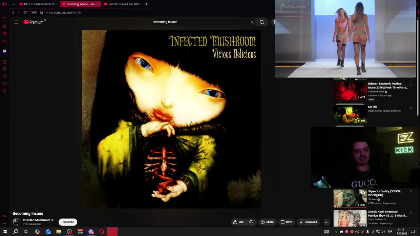Viewport: 420px width, 236px height.
Task: Open Windows taskbar search
Action: 16,232
